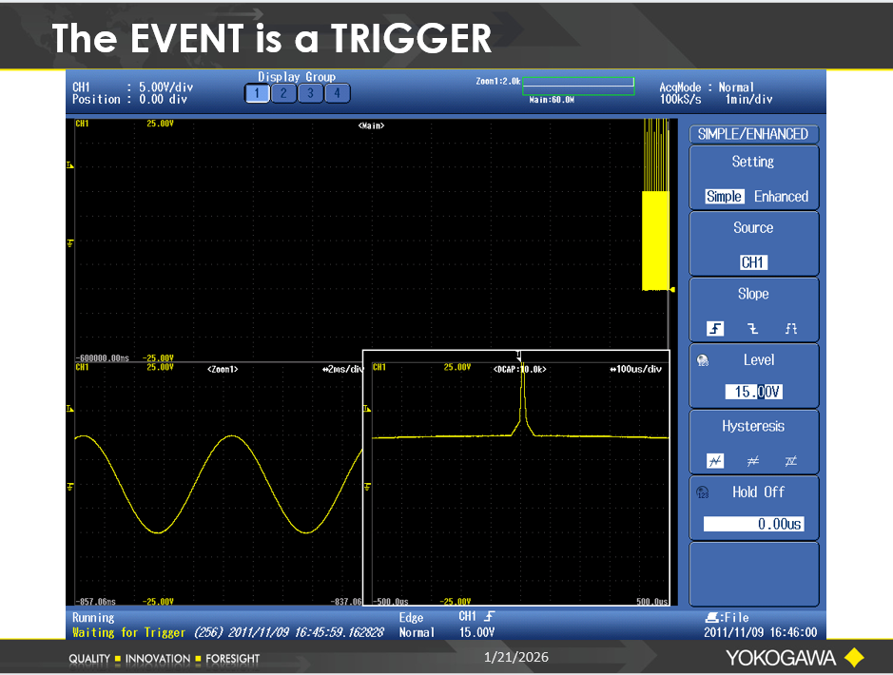Click the File printer icon
Viewport: 893px width, 675px height.
click(712, 618)
